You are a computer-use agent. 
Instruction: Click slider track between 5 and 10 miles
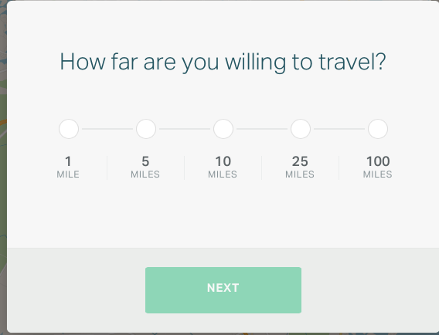tap(185, 129)
